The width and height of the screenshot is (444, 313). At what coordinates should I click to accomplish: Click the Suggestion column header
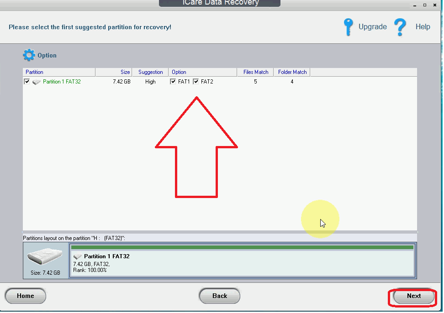(x=150, y=72)
